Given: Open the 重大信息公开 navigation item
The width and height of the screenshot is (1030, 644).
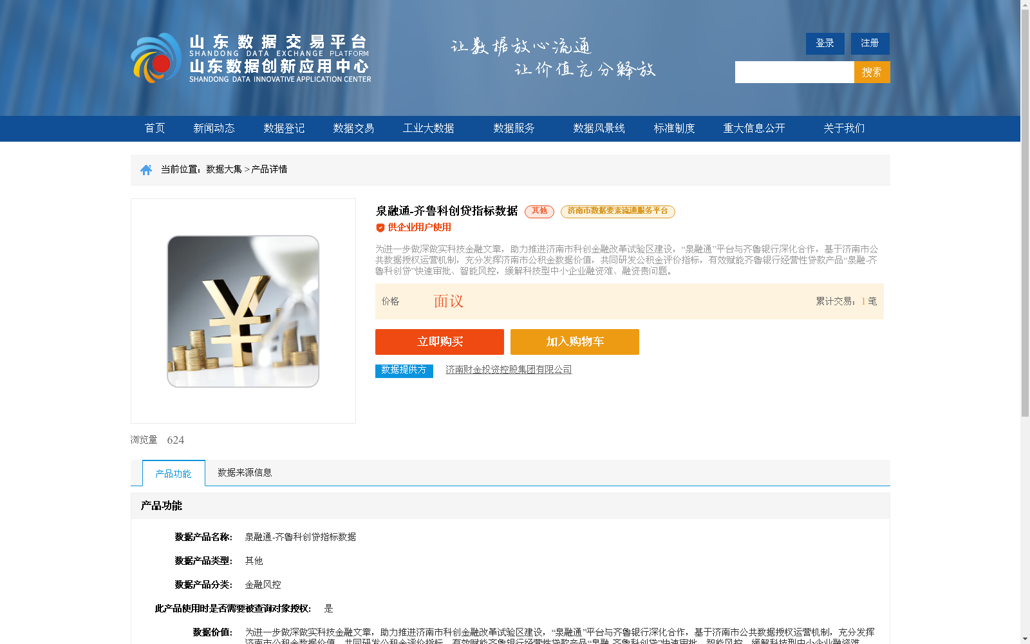Looking at the screenshot, I should click(754, 128).
